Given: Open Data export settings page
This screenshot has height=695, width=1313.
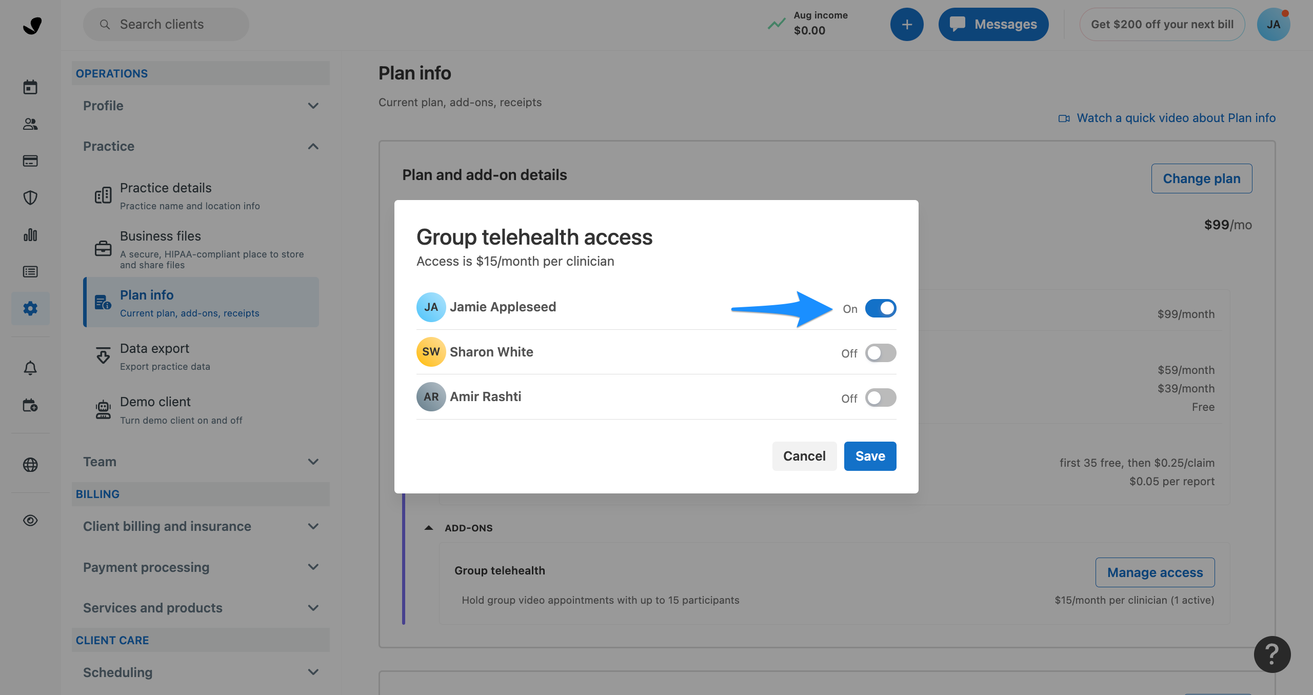Looking at the screenshot, I should coord(201,356).
